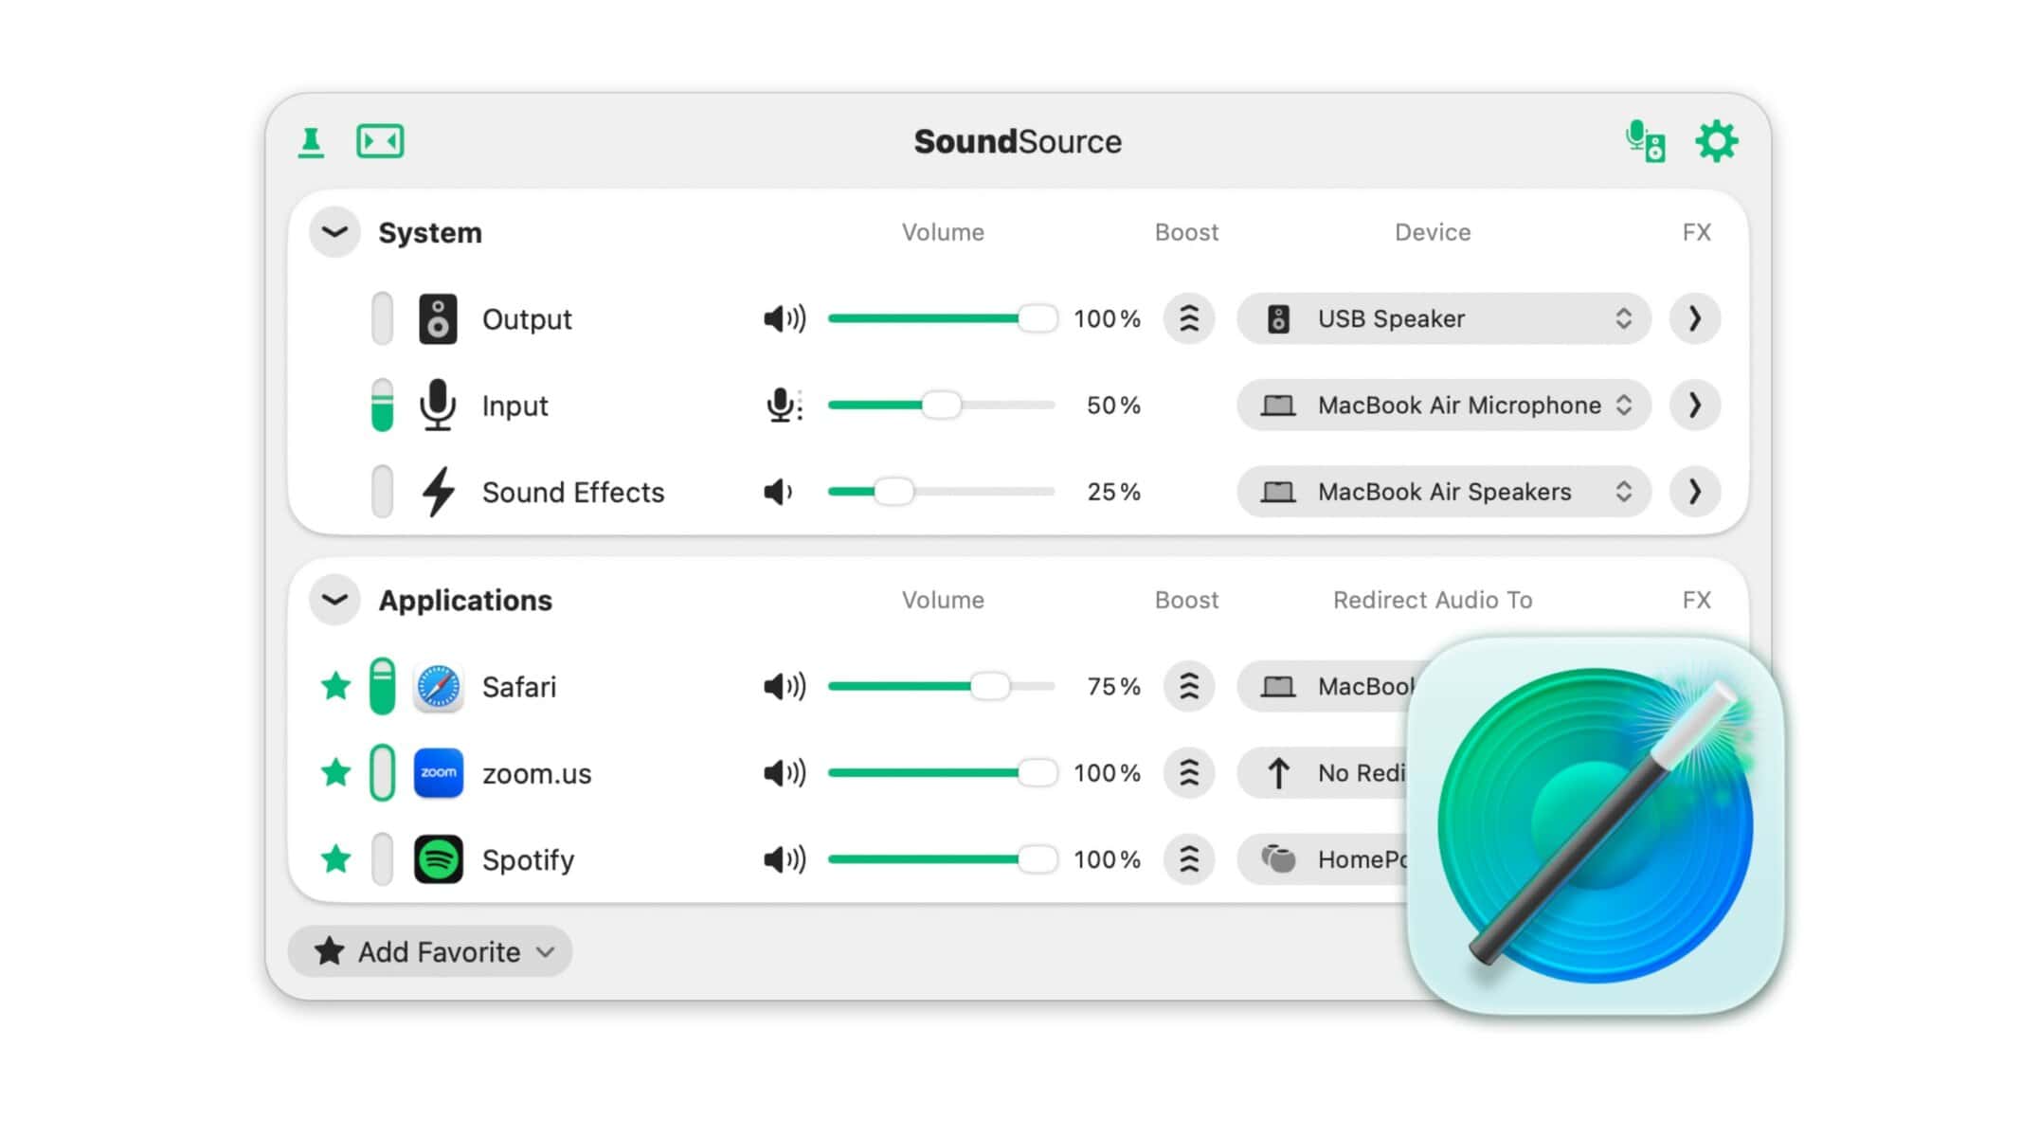Viewport: 2021px width, 1137px height.
Task: Click the SoundSource title text
Action: [x=1018, y=142]
